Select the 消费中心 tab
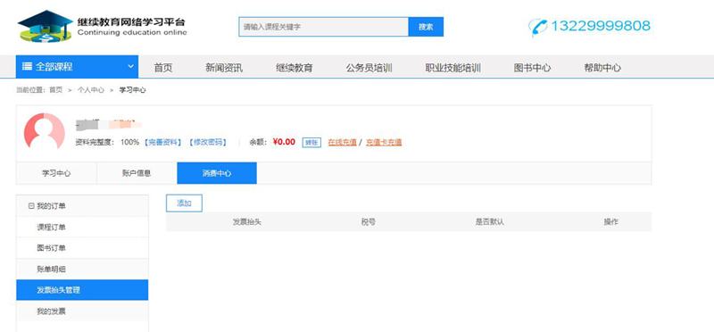The width and height of the screenshot is (714, 332). pos(217,173)
